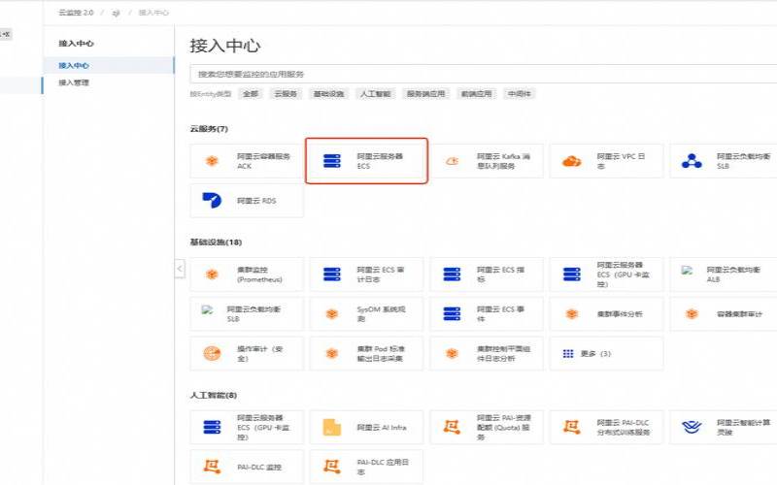
Task: Collapse the left sidebar with arrow handle
Action: coord(180,269)
